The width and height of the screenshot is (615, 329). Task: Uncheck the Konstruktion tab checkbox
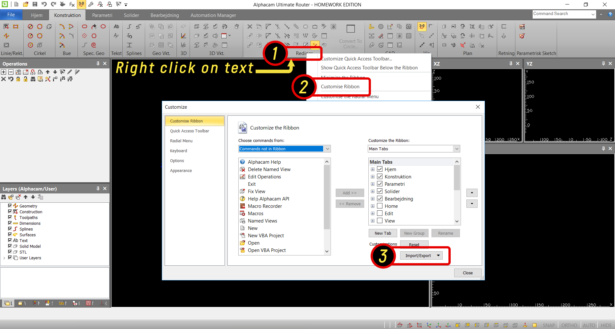[380, 176]
